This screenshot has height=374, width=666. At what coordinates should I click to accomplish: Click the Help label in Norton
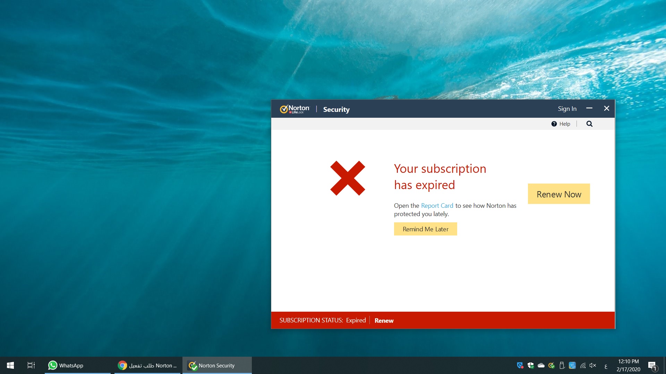(564, 124)
